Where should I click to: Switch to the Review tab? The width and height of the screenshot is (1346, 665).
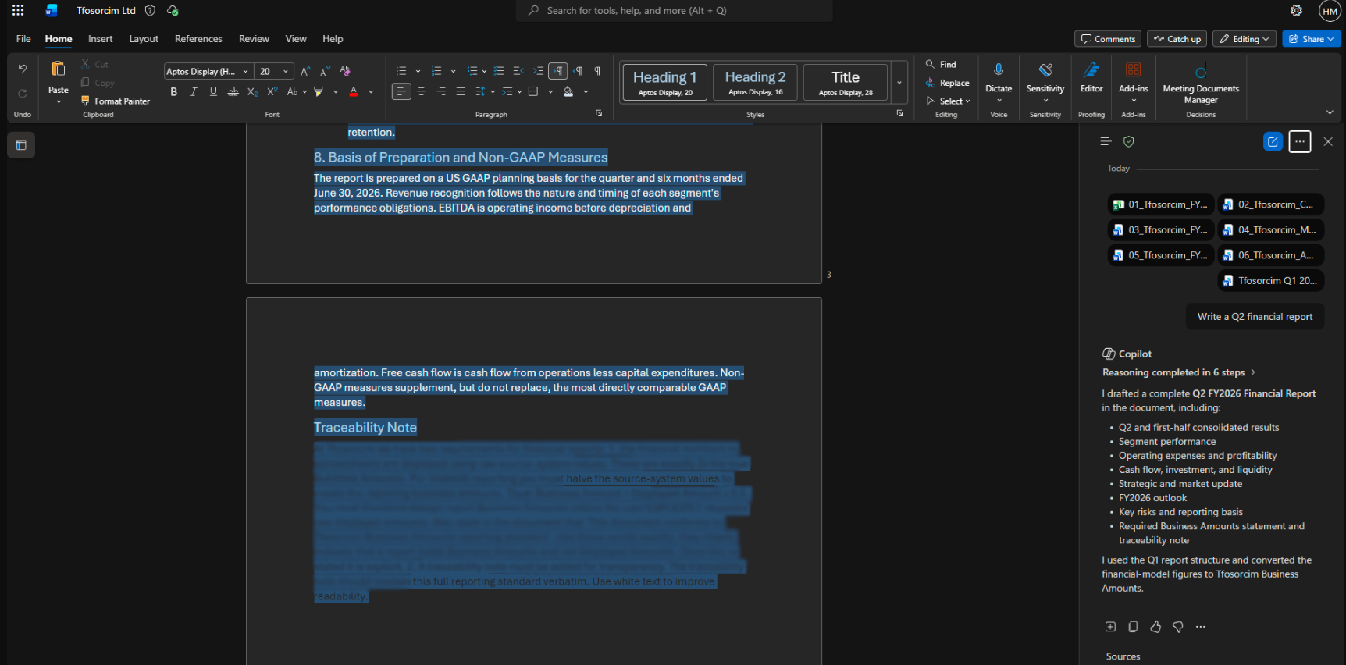(x=254, y=39)
